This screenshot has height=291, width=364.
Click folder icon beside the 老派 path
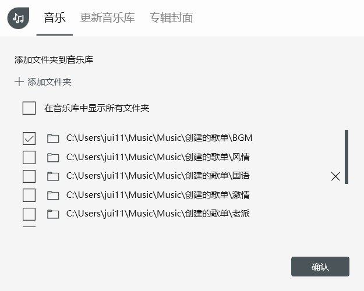[x=53, y=214]
